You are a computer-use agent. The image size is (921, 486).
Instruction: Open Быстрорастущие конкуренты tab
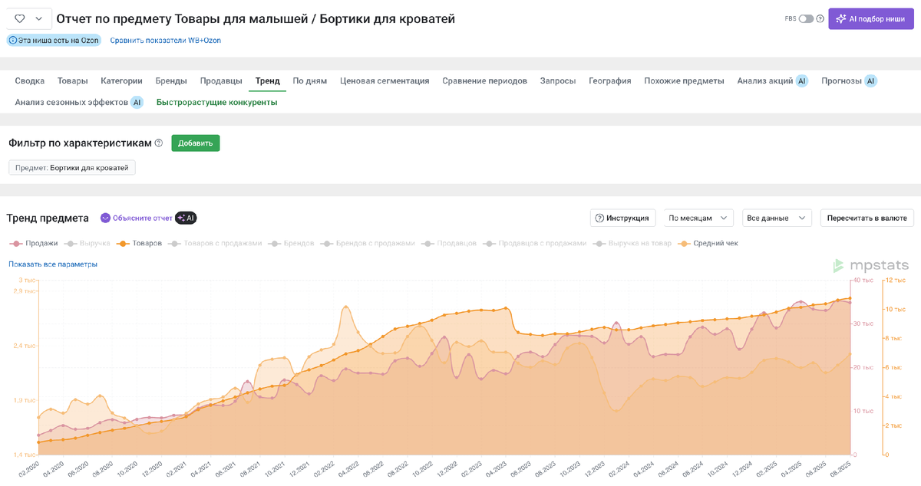click(x=217, y=102)
